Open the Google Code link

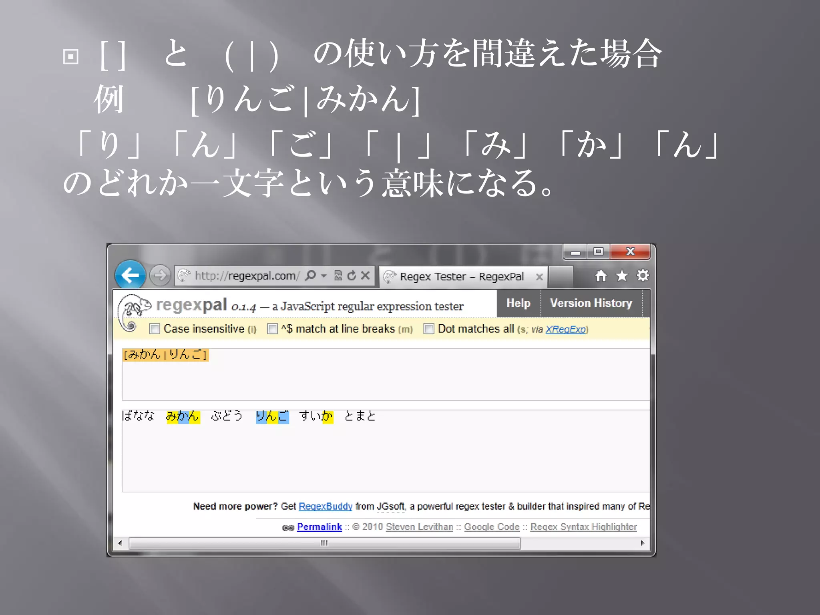(x=492, y=527)
